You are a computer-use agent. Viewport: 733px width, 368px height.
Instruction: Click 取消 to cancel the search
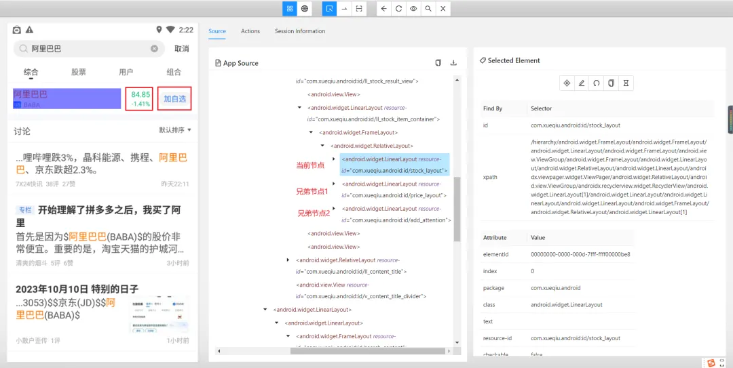181,49
